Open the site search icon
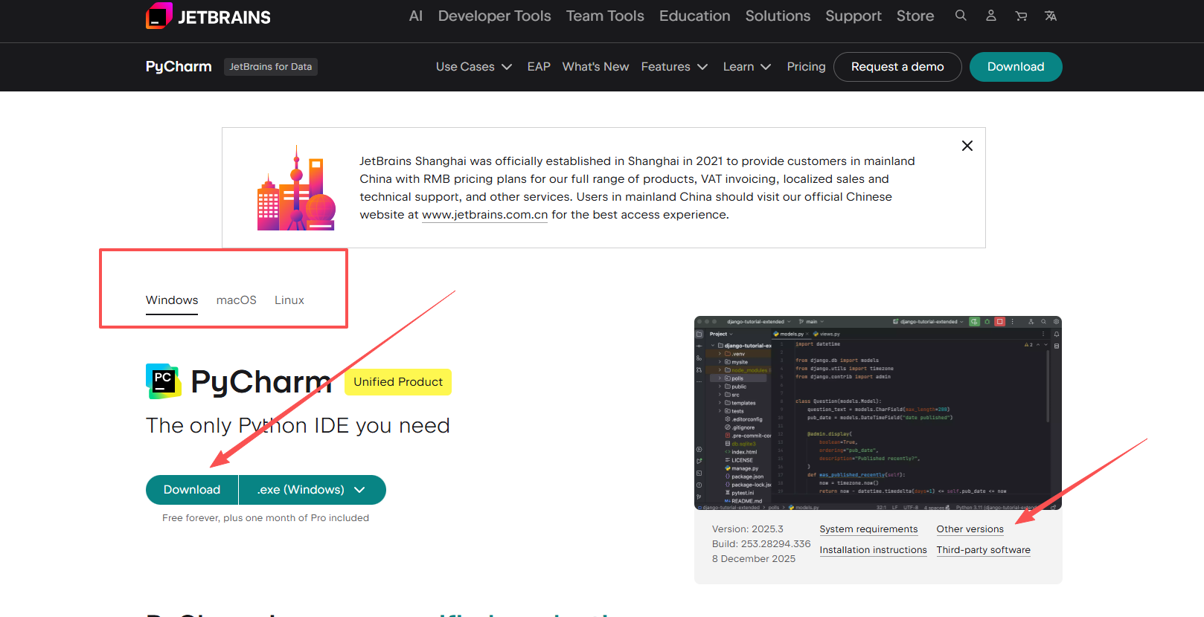 point(961,16)
